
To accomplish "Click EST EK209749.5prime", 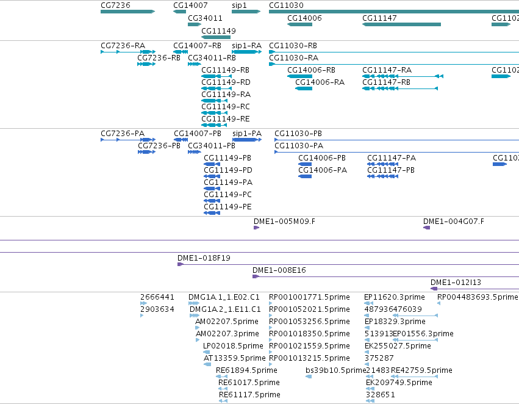I will click(x=370, y=389).
